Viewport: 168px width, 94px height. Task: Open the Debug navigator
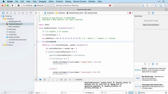[x=23, y=13]
